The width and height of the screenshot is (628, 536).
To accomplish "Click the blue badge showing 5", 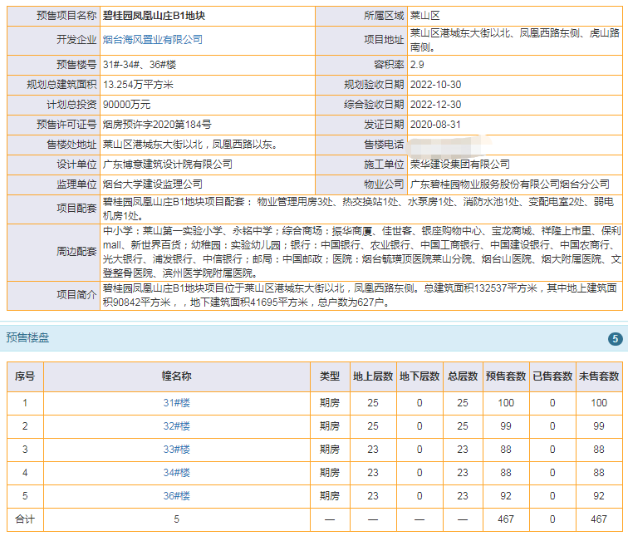I will click(615, 339).
